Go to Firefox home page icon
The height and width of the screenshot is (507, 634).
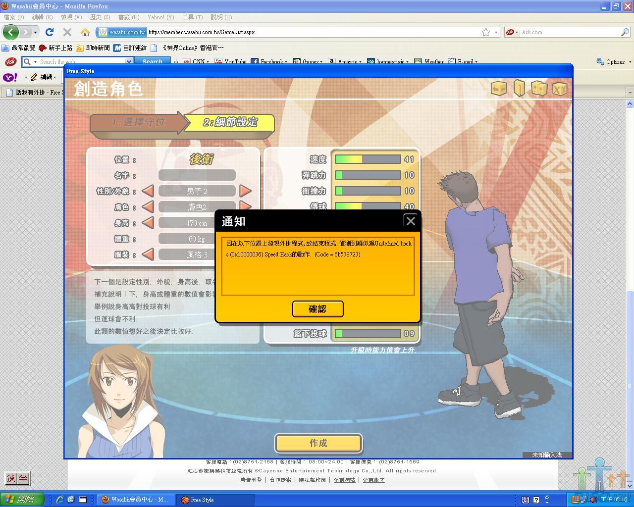[85, 32]
